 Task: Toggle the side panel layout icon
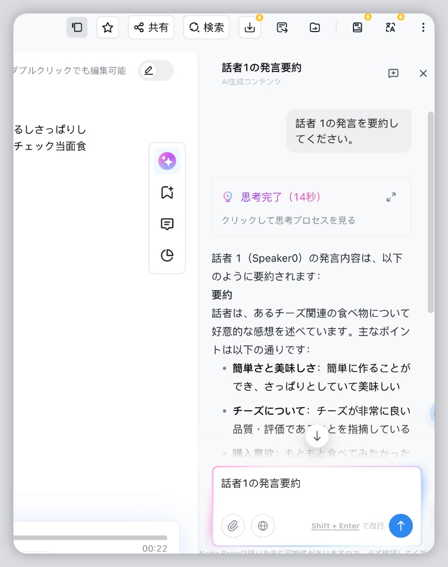click(x=77, y=27)
